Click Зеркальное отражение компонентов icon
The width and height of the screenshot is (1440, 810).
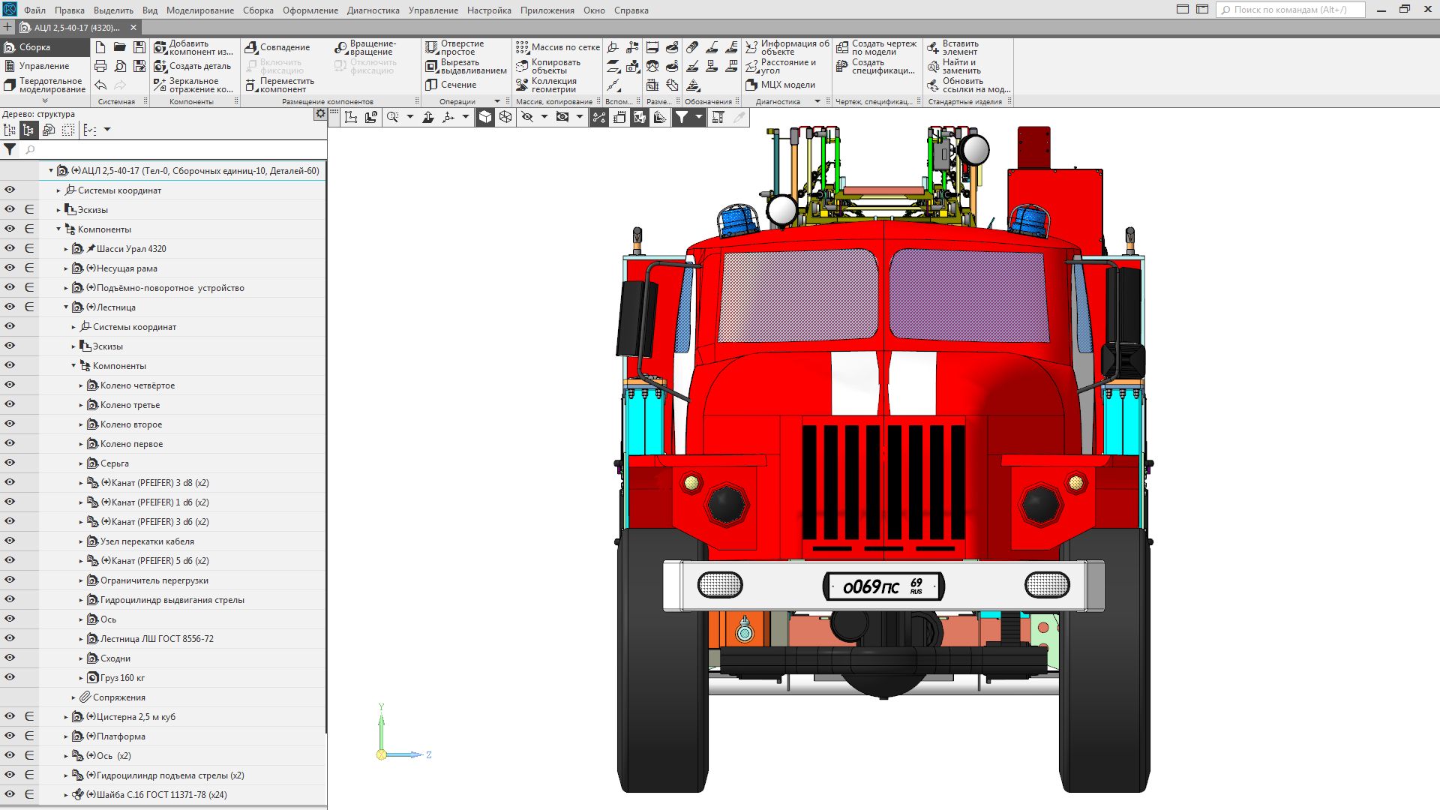pos(160,85)
